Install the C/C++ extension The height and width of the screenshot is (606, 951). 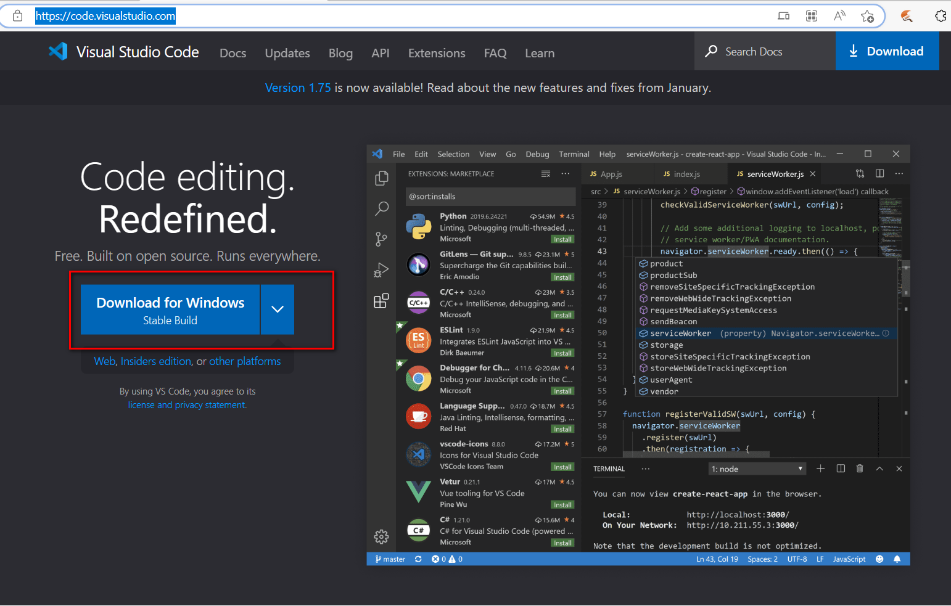coord(562,315)
